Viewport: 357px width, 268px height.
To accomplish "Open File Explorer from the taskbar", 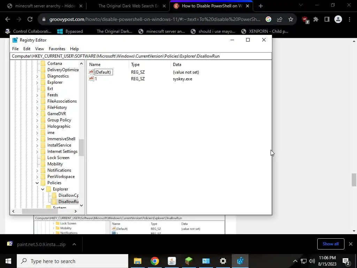I will click(137, 261).
